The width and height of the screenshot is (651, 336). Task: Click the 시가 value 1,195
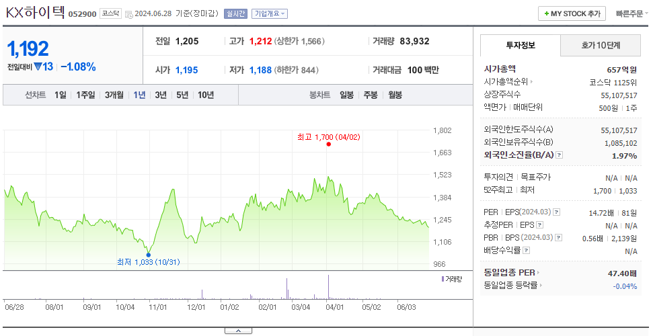point(186,70)
